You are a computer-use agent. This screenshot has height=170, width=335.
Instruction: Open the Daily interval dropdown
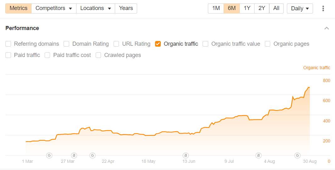click(300, 8)
